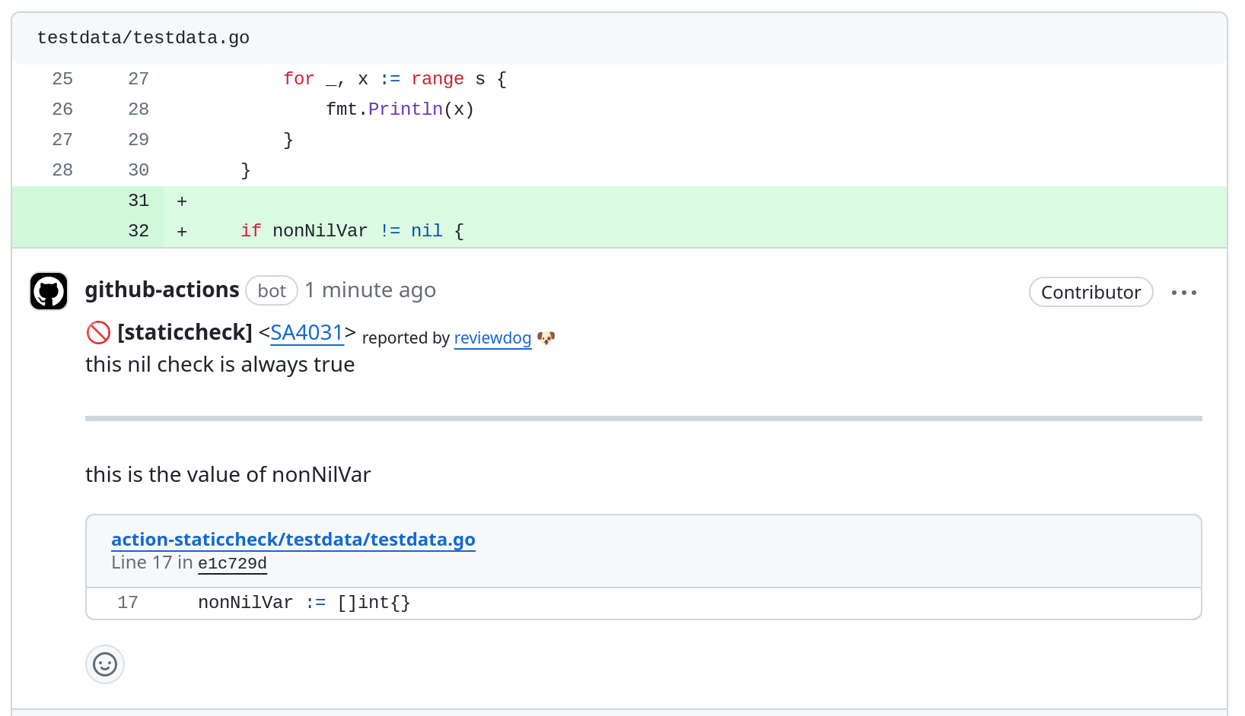1245x716 pixels.
Task: Click original line number 25 in the diff
Action: click(x=62, y=79)
